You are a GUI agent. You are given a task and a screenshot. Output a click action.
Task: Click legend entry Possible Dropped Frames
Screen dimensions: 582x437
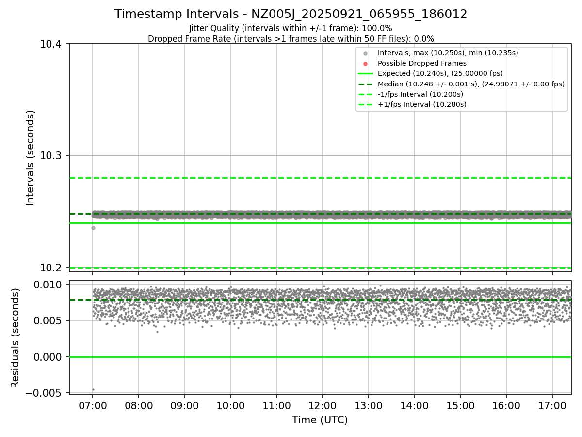422,63
